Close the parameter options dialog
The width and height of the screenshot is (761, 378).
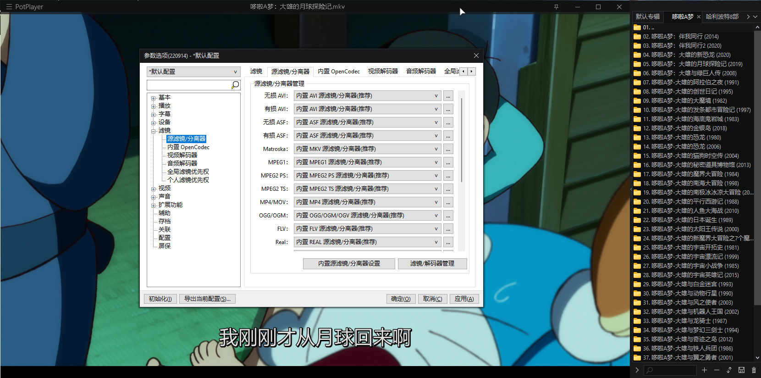pyautogui.click(x=476, y=56)
